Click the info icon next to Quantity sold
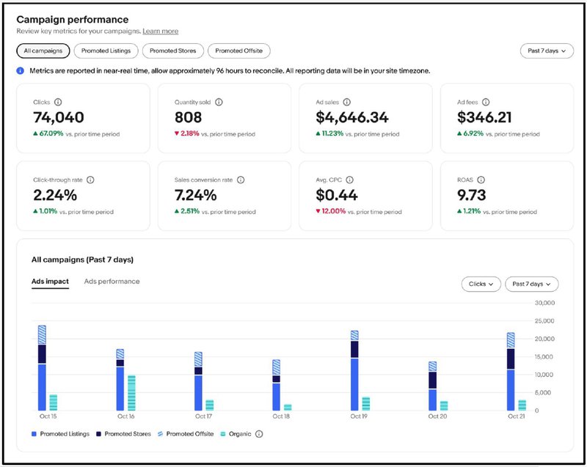Image resolution: width=587 pixels, height=467 pixels. (219, 102)
